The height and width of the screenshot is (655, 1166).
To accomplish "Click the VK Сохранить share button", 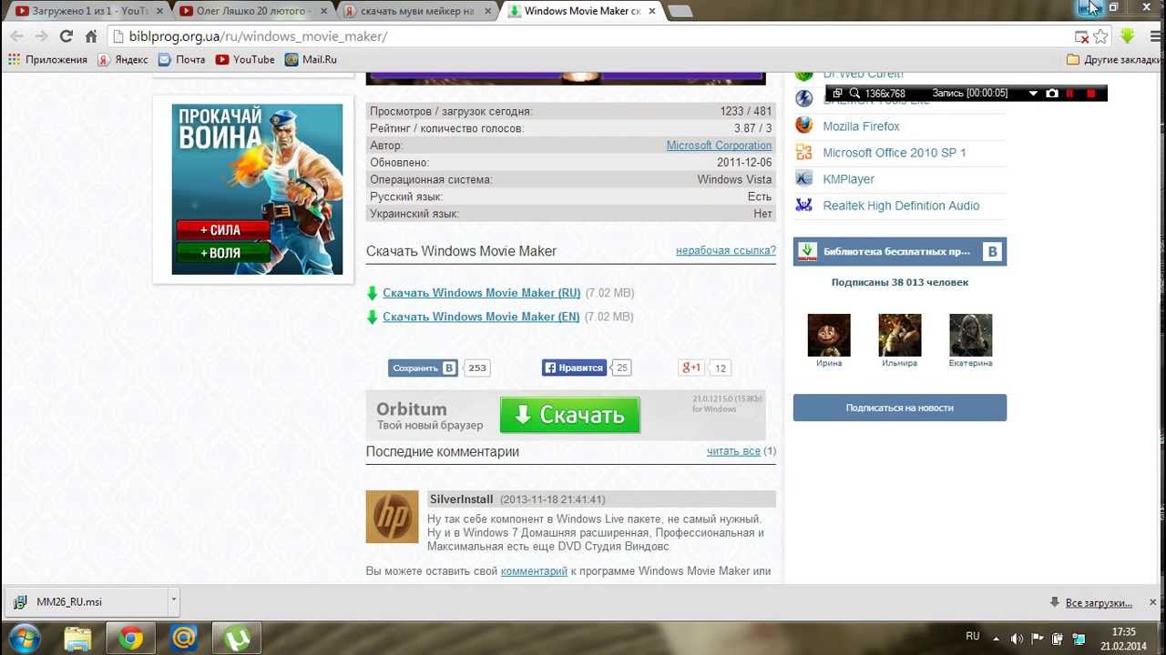I will click(x=423, y=368).
